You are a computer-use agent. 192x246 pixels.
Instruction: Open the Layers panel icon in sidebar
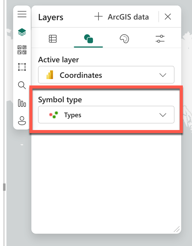(22, 32)
